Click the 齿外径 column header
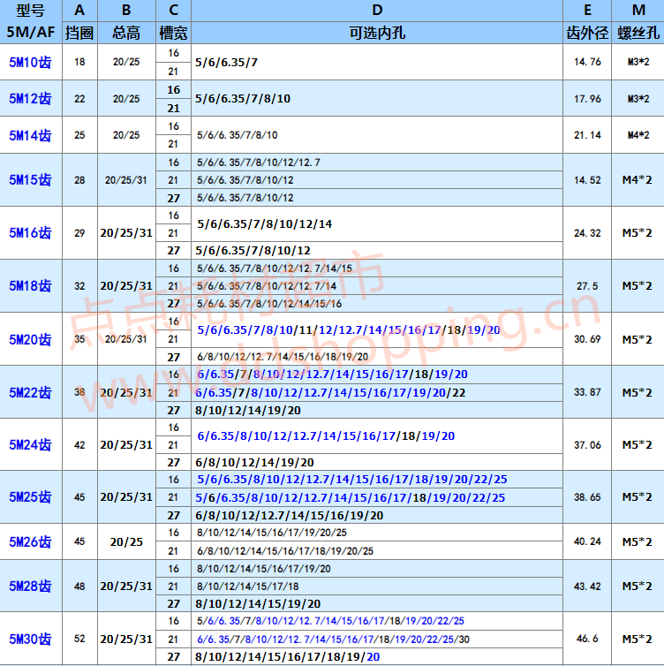 click(x=587, y=33)
